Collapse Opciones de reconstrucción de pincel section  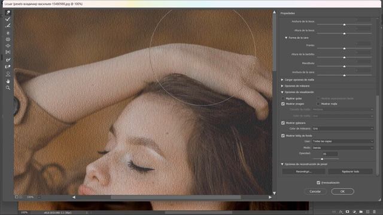coord(282,164)
